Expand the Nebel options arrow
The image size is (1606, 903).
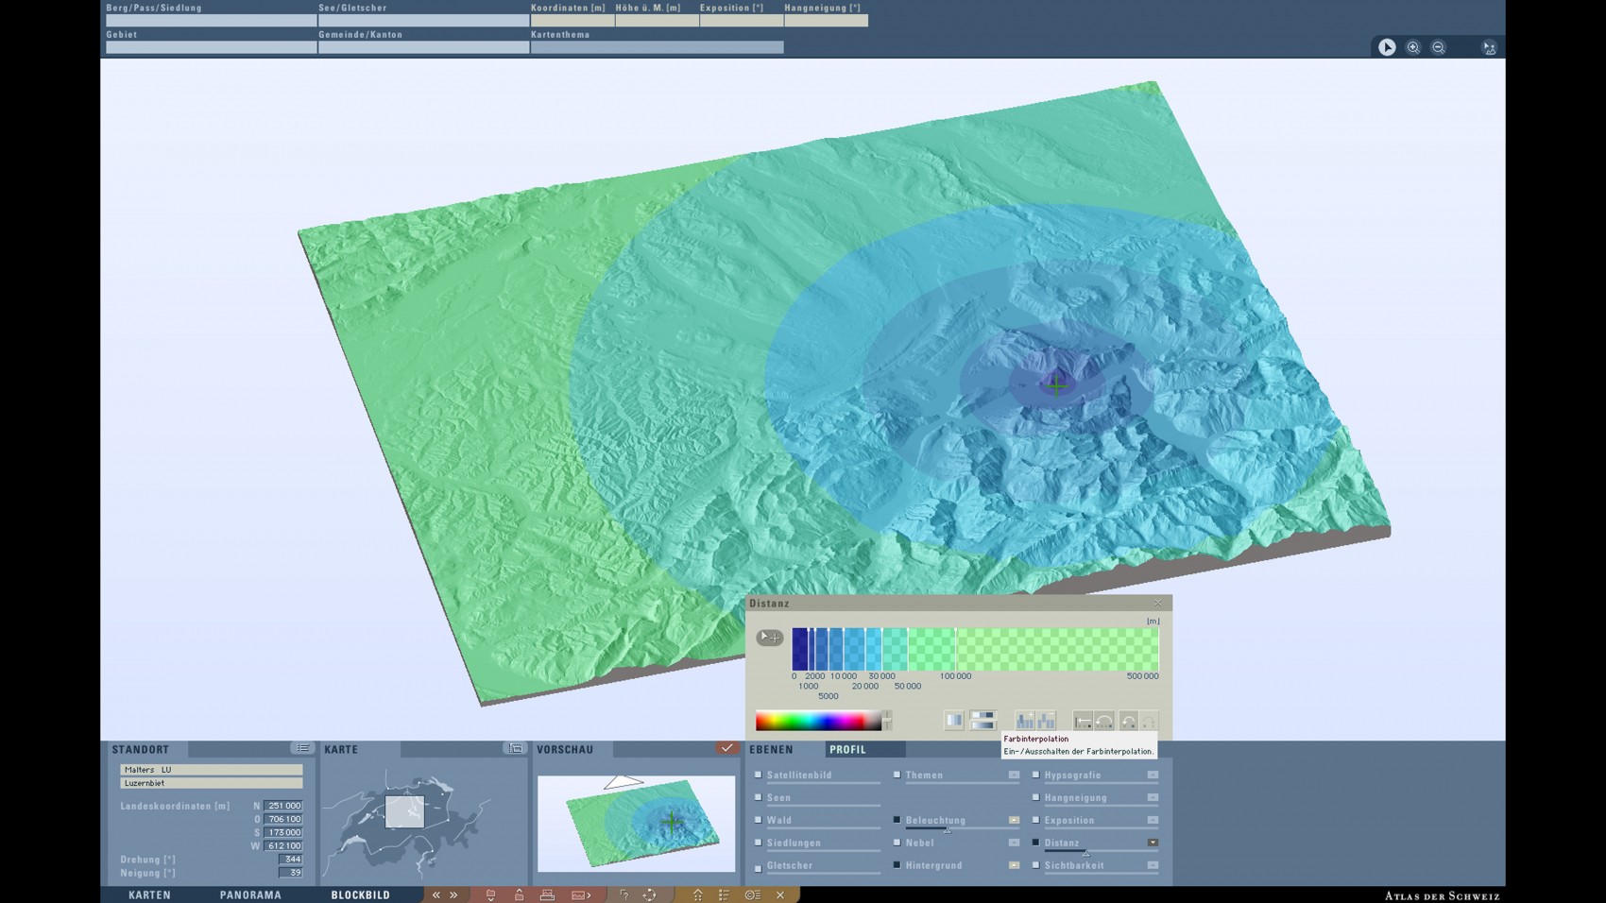click(x=1014, y=843)
